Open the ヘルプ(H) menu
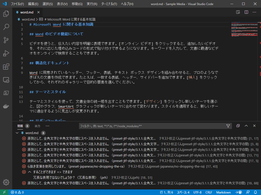261x195 pixels. 127,4
